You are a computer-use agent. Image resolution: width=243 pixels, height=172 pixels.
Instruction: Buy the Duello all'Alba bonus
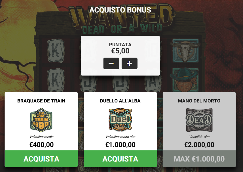120,159
